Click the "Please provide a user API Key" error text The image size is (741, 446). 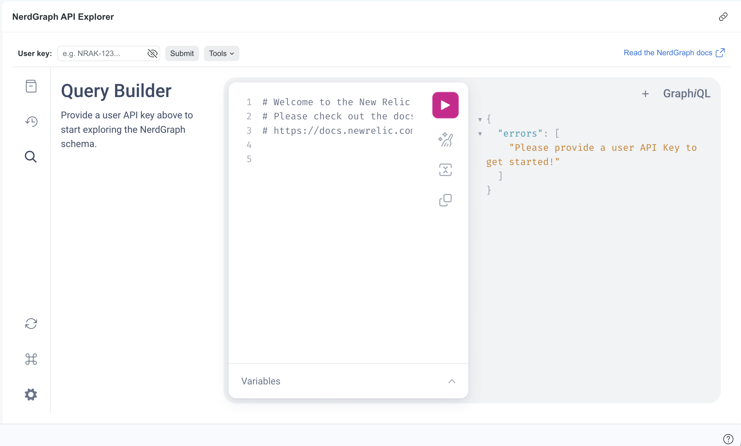(x=591, y=155)
